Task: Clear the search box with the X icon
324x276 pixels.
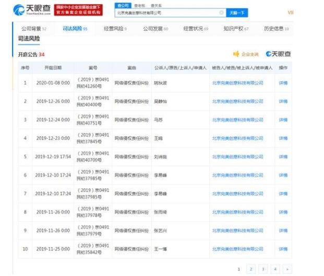Action: tap(221, 13)
